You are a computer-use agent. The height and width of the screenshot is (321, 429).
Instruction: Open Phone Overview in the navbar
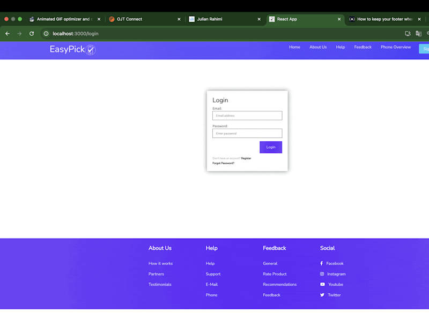396,47
